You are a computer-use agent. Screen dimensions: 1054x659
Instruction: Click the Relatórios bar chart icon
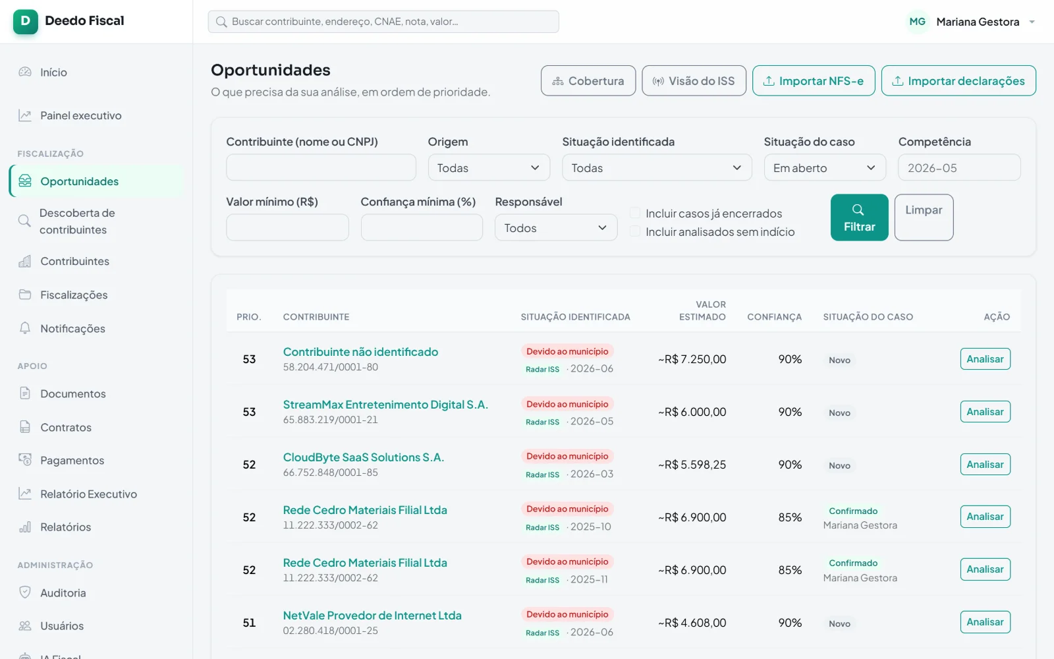[x=25, y=527]
